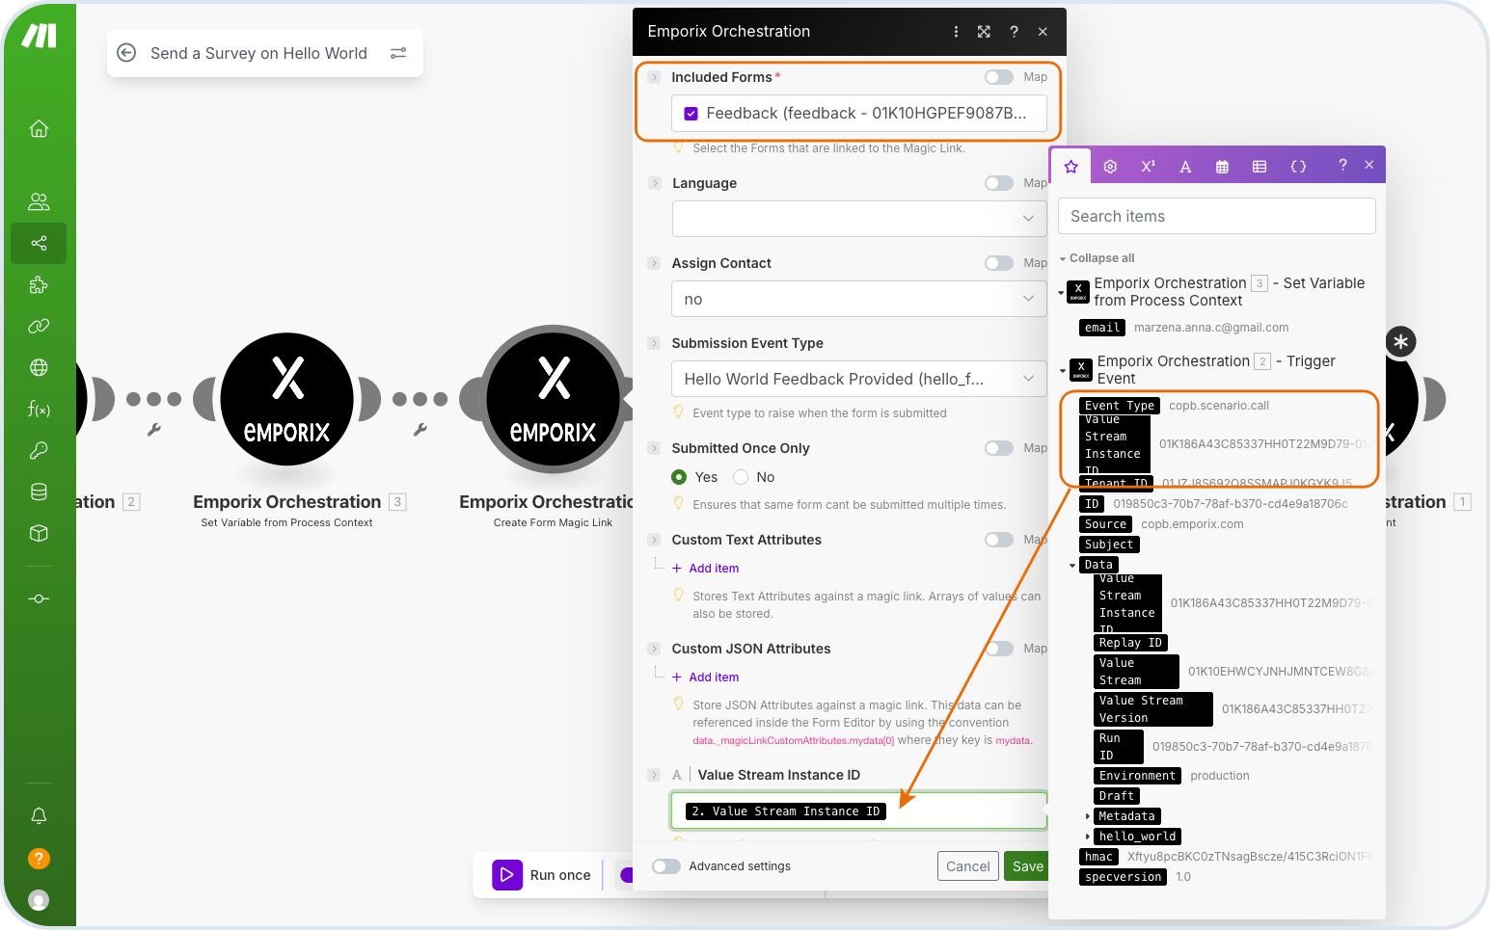Enable the Advanced settings toggle
Viewport: 1490px width, 930px height.
(x=666, y=866)
